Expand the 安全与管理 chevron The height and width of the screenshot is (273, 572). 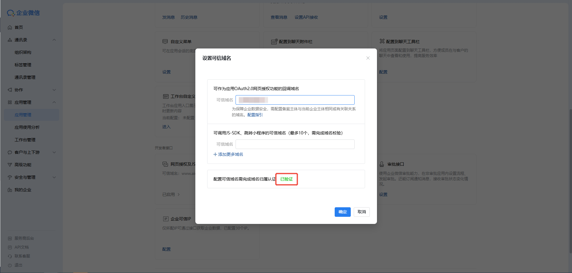coord(54,177)
